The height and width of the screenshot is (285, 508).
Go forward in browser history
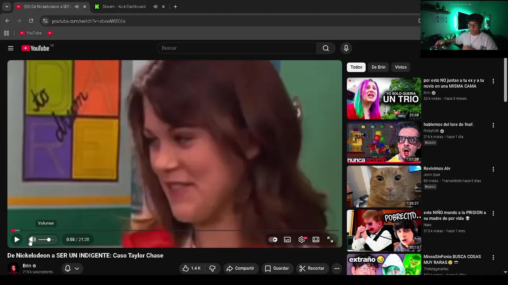point(19,21)
